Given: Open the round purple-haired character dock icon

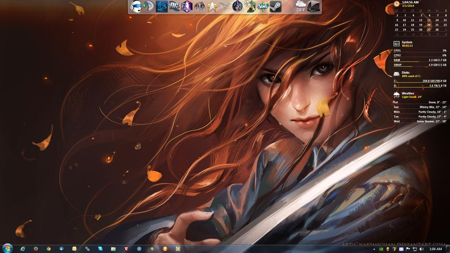Looking at the screenshot, I should (x=237, y=6).
